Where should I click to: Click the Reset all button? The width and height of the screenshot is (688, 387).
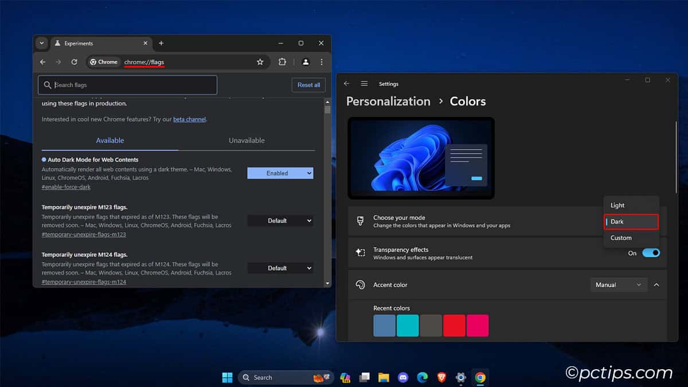tap(308, 84)
